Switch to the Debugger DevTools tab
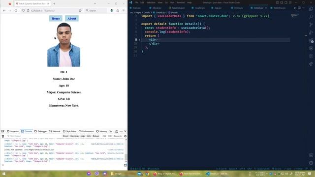Image resolution: width=315 pixels, height=177 pixels. [x=40, y=131]
